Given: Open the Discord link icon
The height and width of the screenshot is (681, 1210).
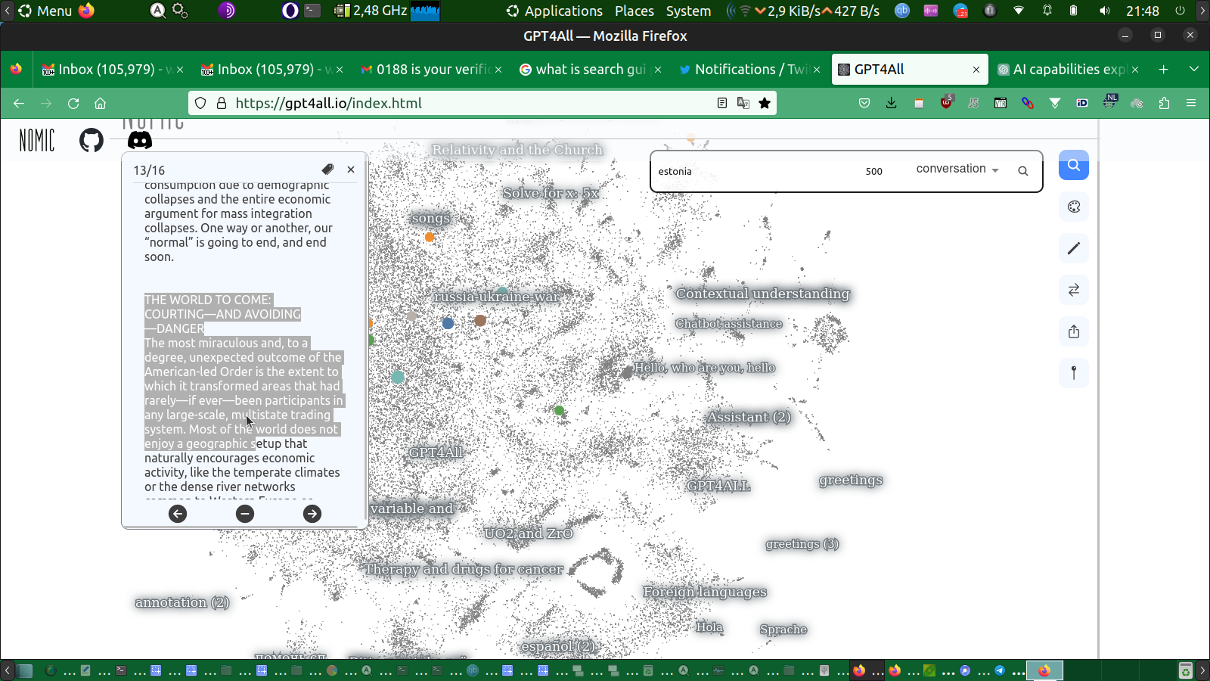Looking at the screenshot, I should [x=140, y=140].
